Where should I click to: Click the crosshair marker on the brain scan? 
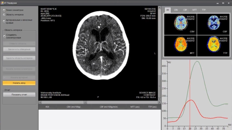(100, 75)
